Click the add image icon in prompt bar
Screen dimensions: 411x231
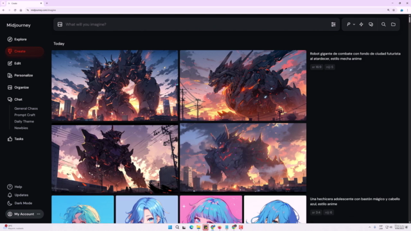pos(60,24)
